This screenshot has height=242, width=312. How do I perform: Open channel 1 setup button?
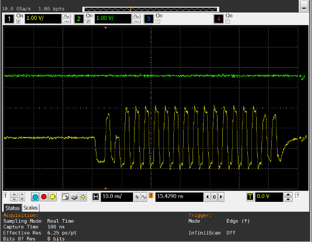[x=9, y=19]
